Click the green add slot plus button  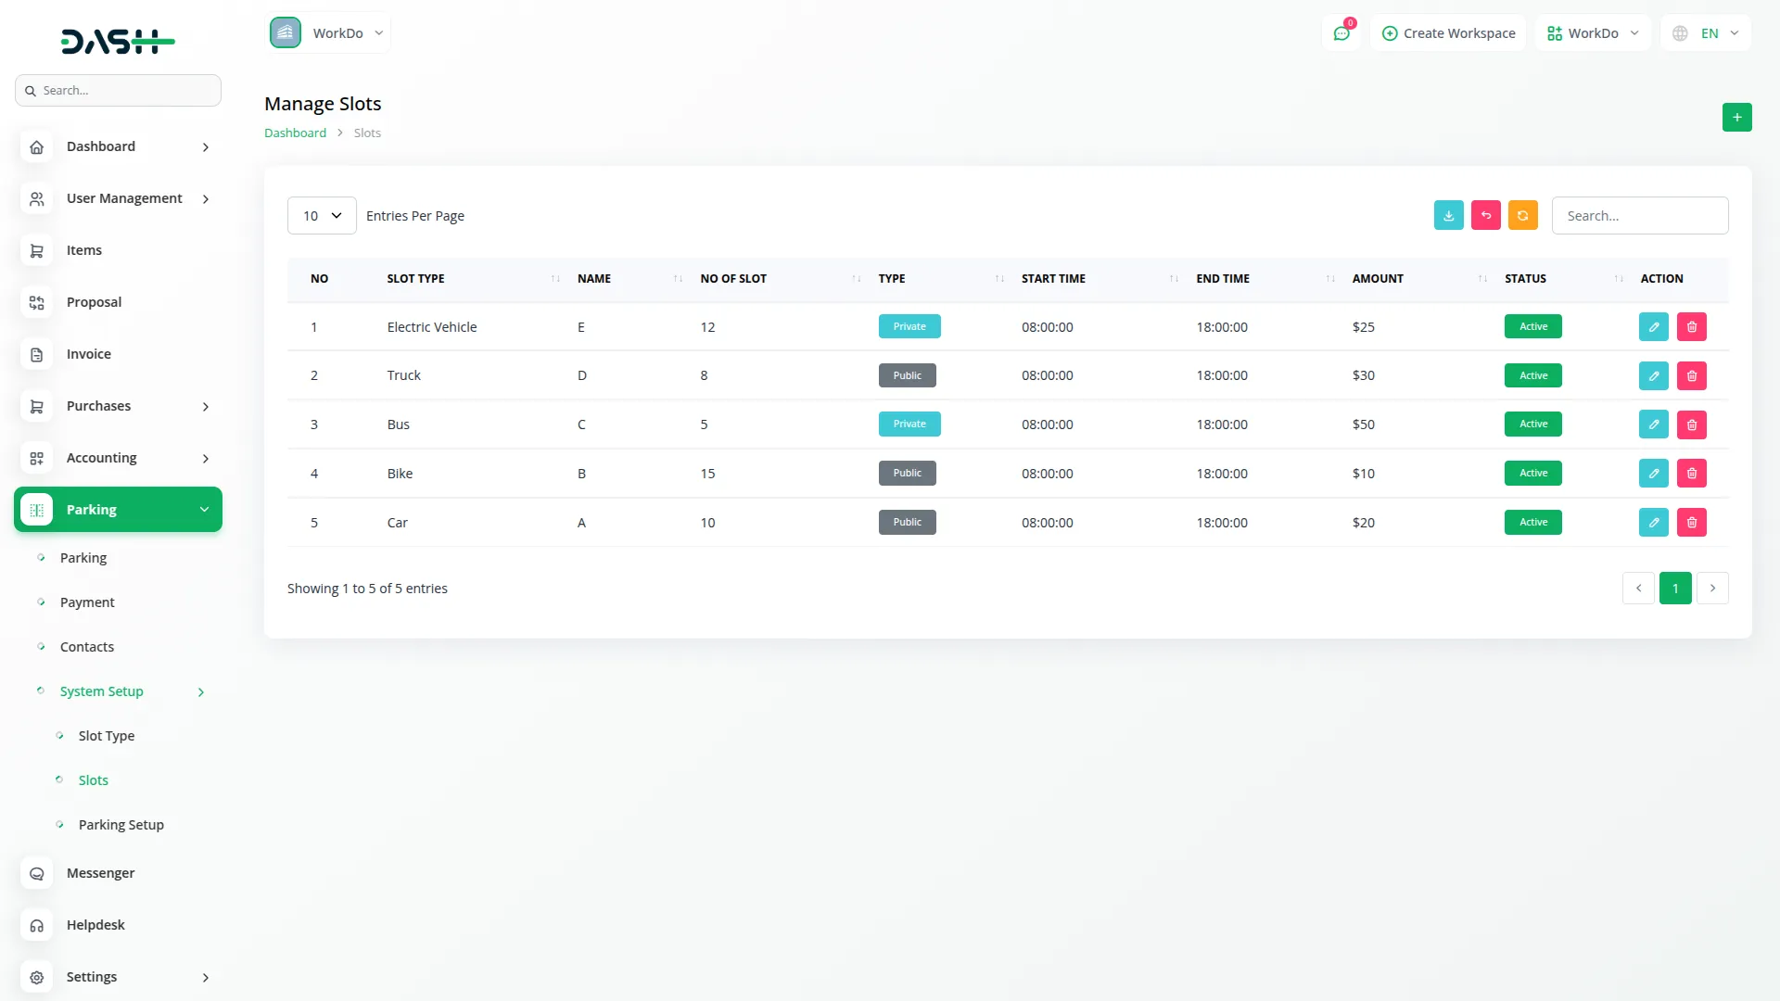click(x=1736, y=118)
